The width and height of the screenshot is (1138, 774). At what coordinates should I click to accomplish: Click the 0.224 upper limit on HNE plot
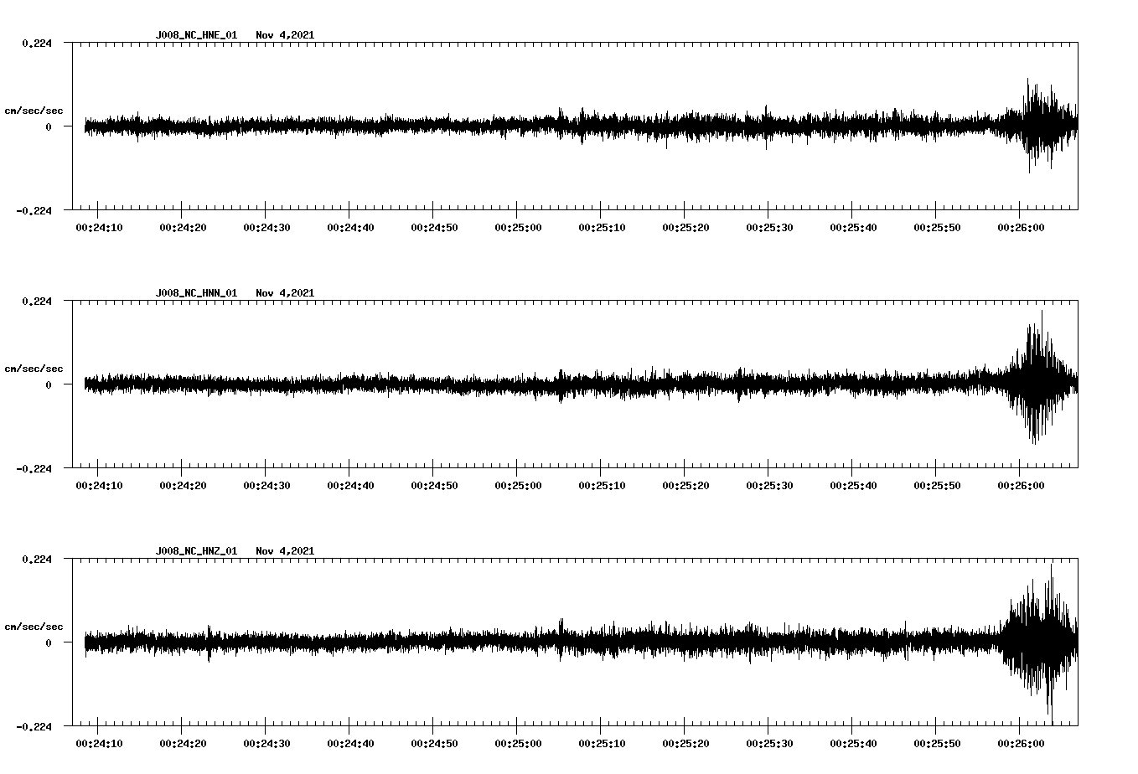tap(37, 44)
